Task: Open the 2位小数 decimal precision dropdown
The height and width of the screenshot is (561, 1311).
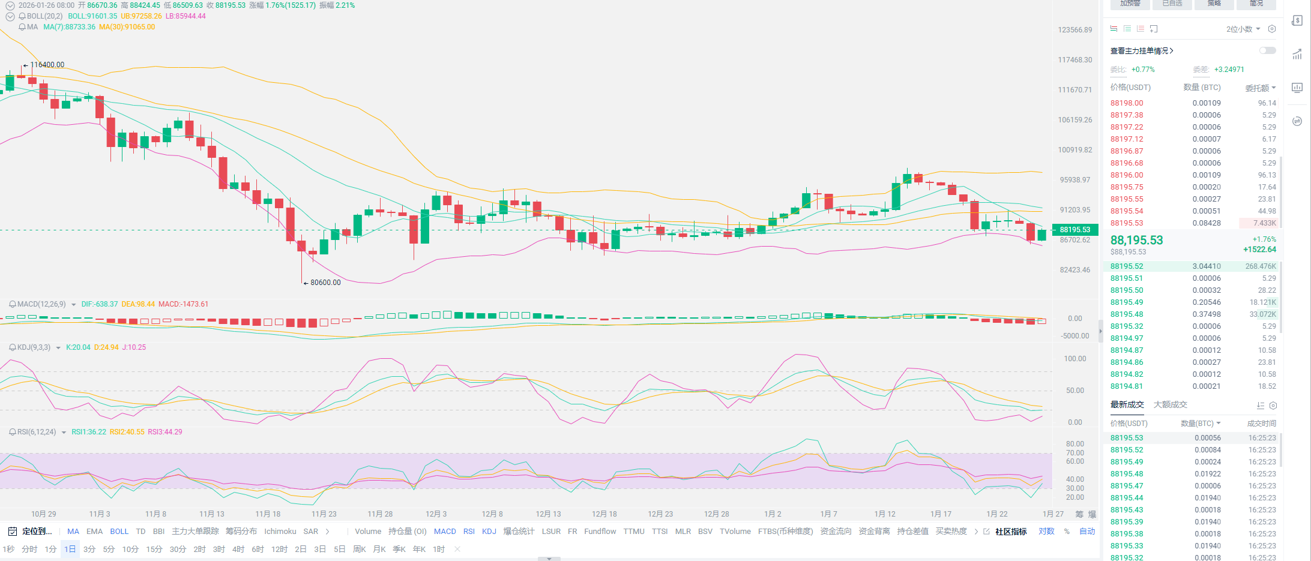Action: point(1243,29)
